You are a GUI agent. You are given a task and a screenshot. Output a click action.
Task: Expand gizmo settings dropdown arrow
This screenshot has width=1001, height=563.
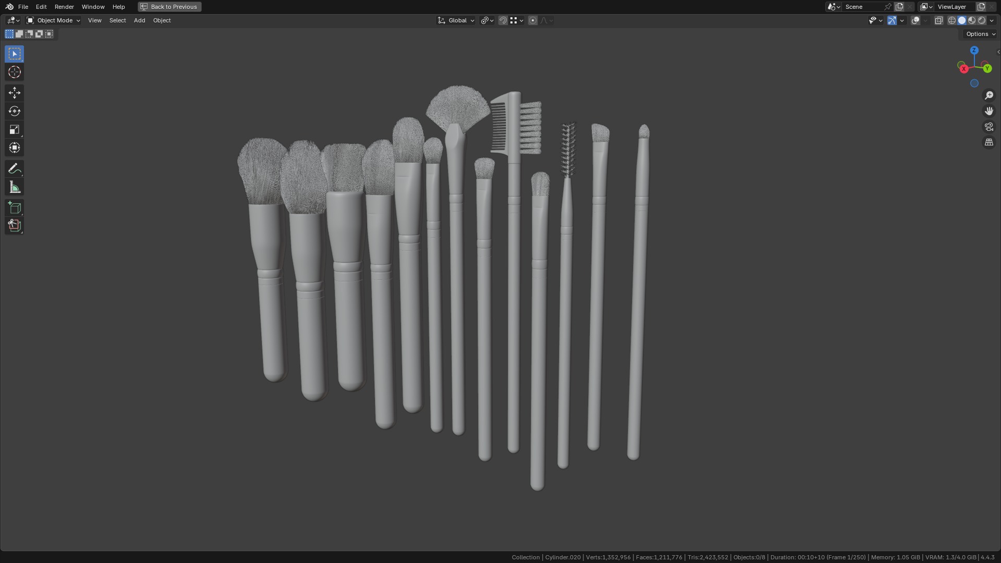coord(902,20)
